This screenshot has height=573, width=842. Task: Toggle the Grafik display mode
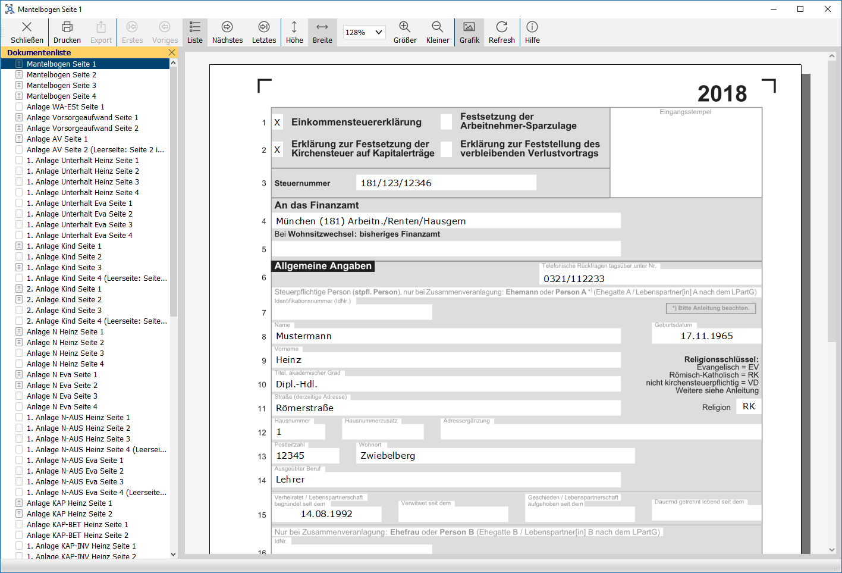point(469,27)
